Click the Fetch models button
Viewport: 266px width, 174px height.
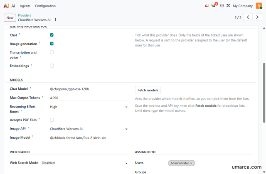[148, 90]
